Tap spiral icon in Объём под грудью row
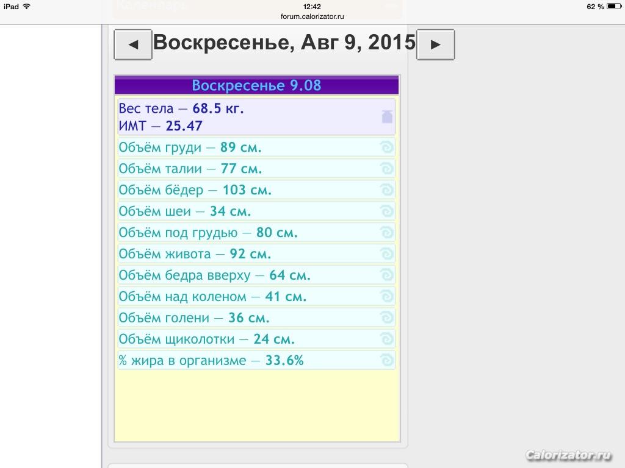 (x=386, y=232)
